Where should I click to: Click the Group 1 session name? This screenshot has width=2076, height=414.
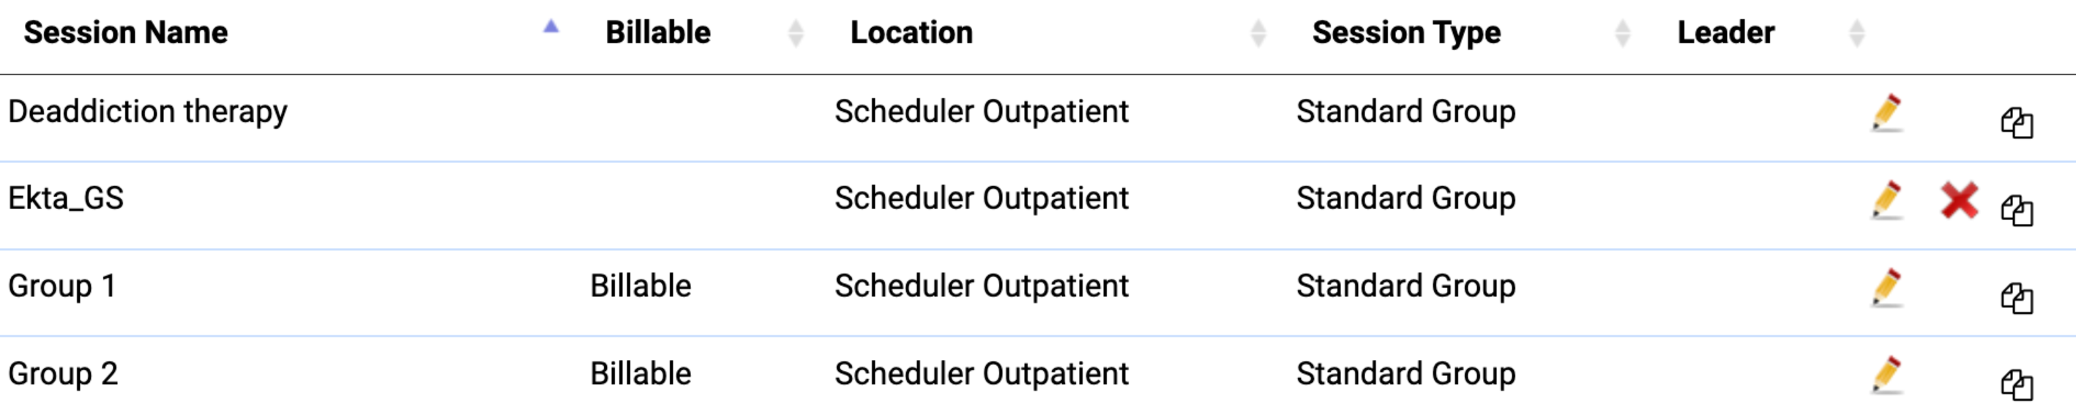[62, 287]
